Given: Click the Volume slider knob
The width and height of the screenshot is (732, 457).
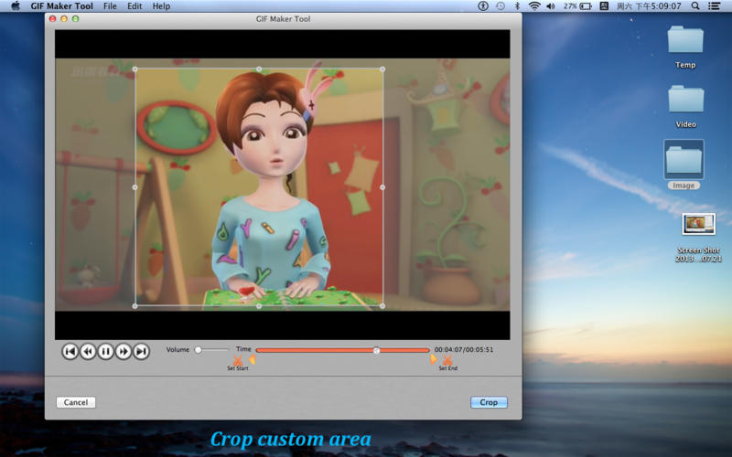Looking at the screenshot, I should tap(198, 350).
